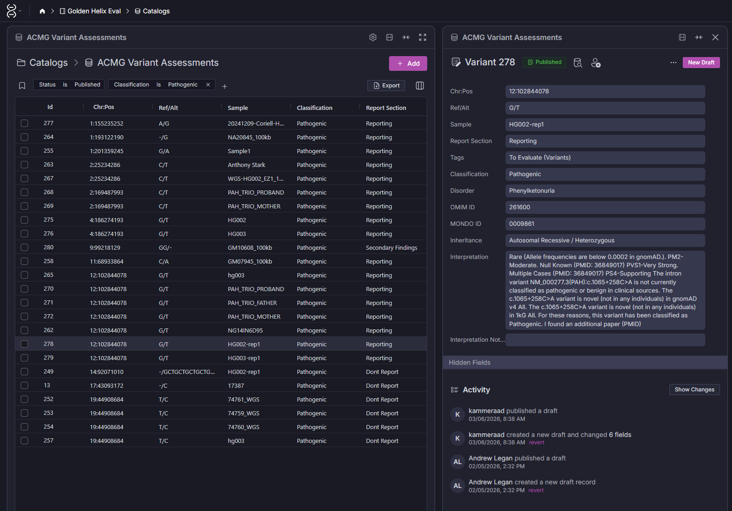Screen dimensions: 732x511
Task: Open the home breadcrumb icon
Action: pyautogui.click(x=42, y=11)
